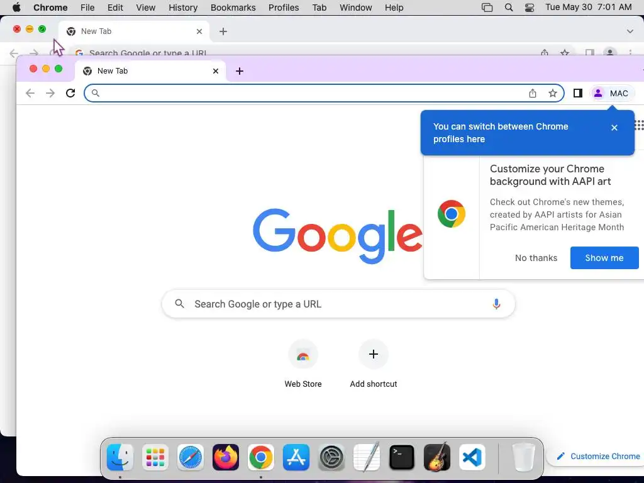The height and width of the screenshot is (483, 644).
Task: Open App Store from the Dock
Action: [296, 457]
